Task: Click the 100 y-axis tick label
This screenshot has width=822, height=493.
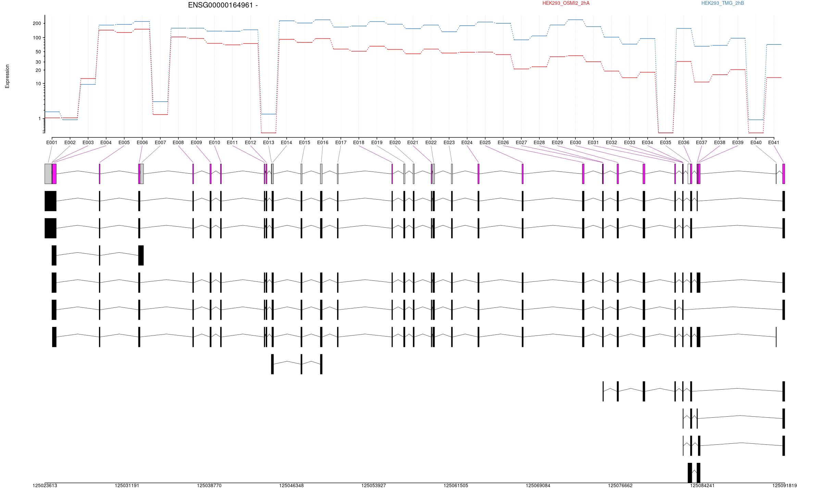Action: [37, 38]
